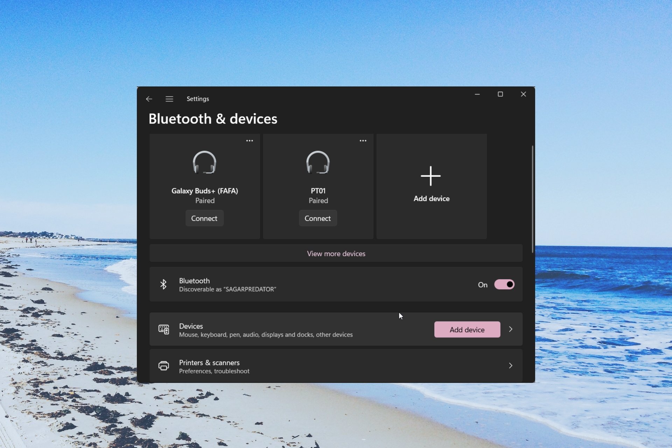Expand Printers & scanners chevron

[x=511, y=366]
